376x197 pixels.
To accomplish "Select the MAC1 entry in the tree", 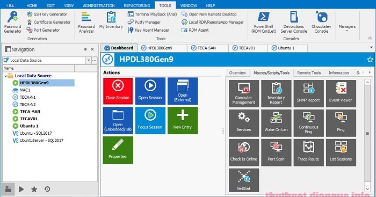I will pos(25,90).
